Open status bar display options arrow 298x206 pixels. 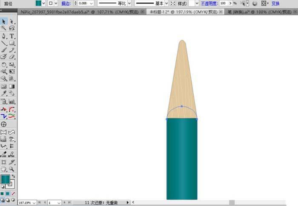[x=128, y=203]
